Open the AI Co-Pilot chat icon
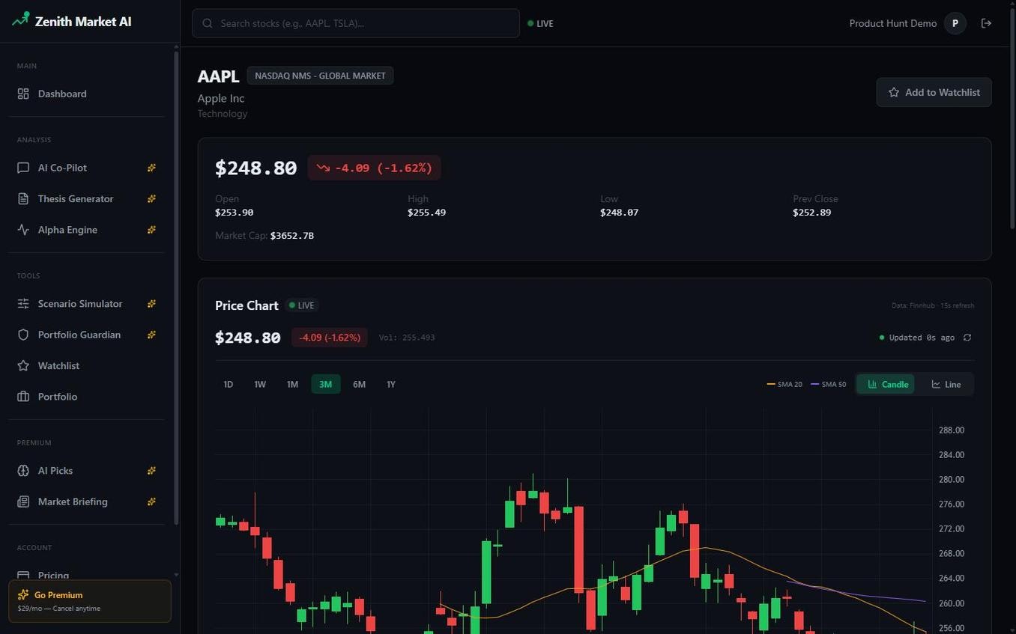Viewport: 1016px width, 634px height. tap(25, 168)
